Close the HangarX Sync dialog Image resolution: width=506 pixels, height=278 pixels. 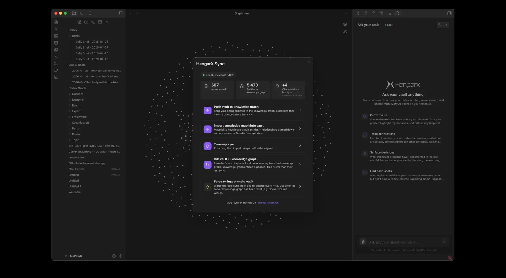[x=309, y=62]
